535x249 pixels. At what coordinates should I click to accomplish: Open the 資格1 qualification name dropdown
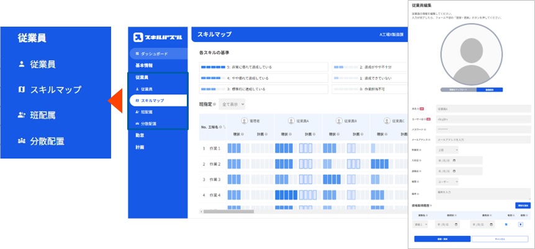pyautogui.click(x=421, y=224)
